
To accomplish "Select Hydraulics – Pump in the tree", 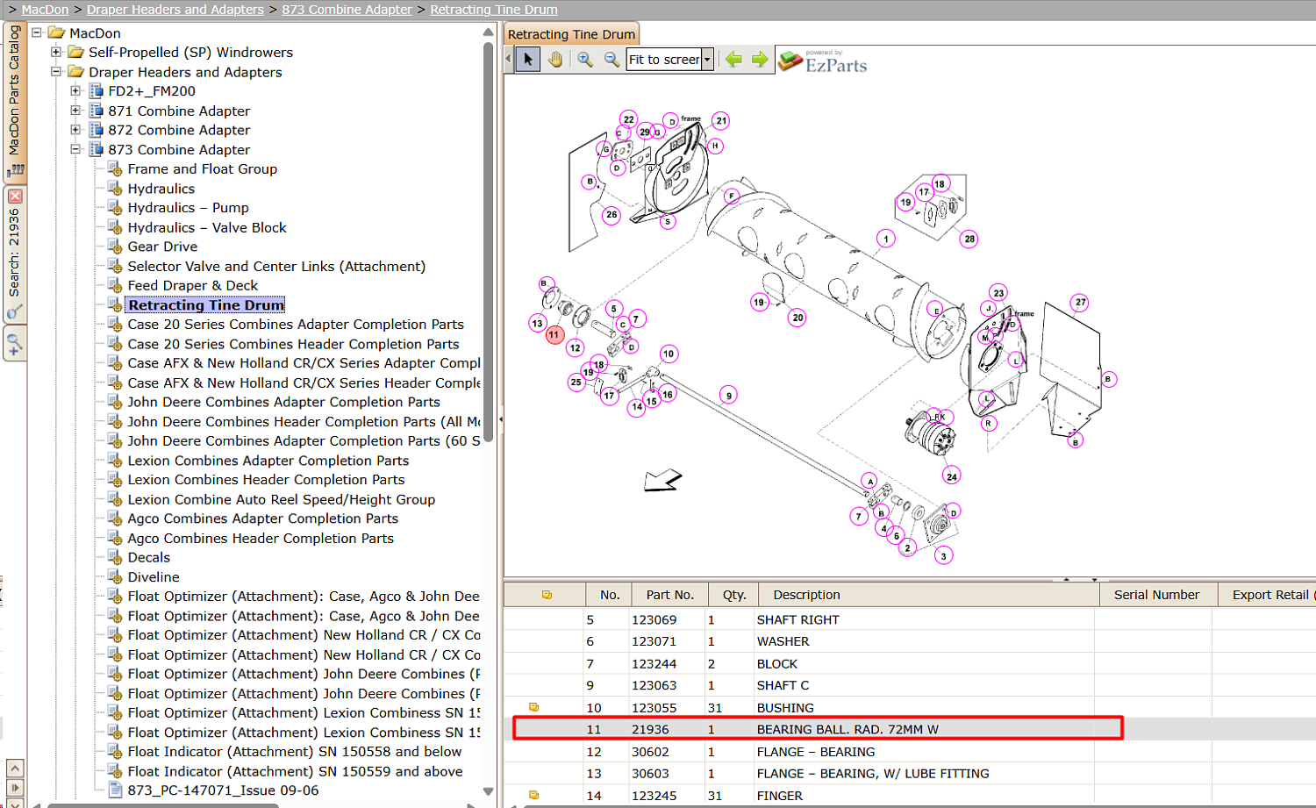I will click(188, 208).
